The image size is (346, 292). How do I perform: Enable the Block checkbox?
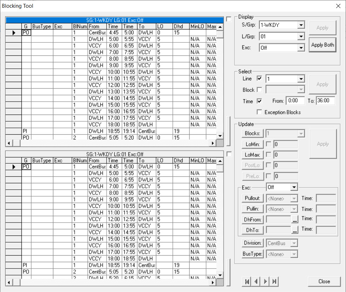pos(259,89)
